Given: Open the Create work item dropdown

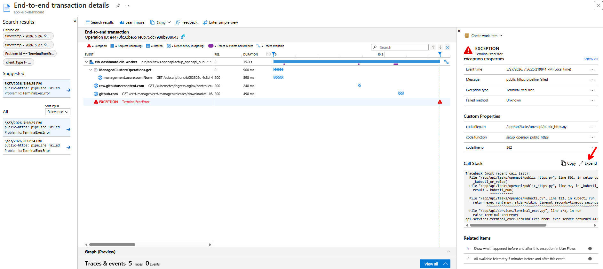Looking at the screenshot, I should click(483, 36).
